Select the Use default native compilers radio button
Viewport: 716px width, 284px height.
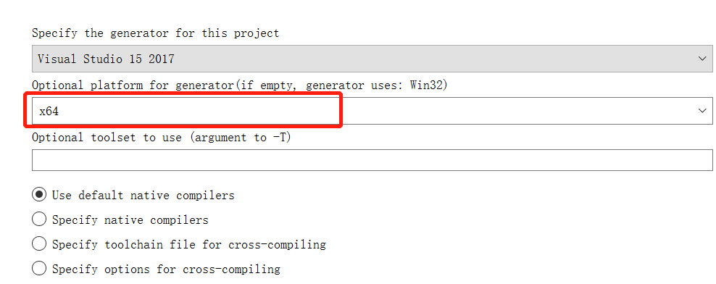pyautogui.click(x=39, y=195)
